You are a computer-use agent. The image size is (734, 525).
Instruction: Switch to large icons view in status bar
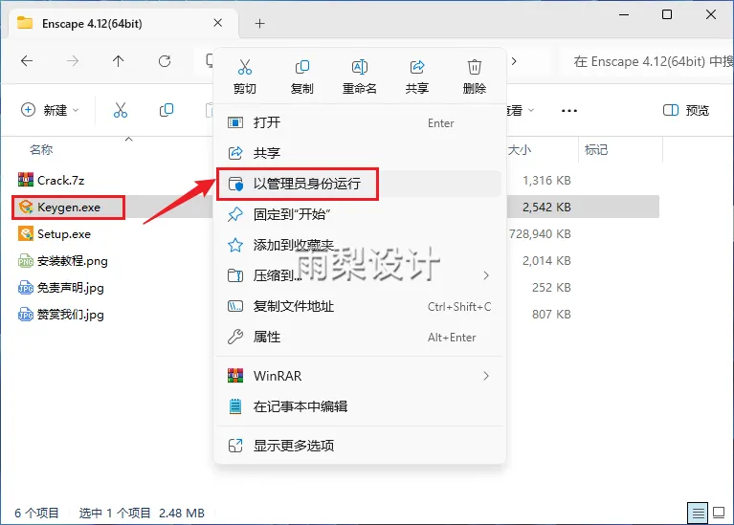[719, 514]
